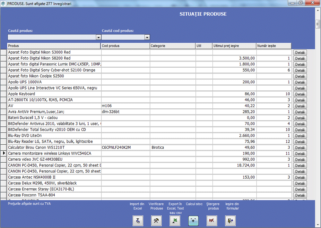This screenshot has height=228, width=321.
Task: Click inside the Caută cod produs field
Action: pyautogui.click(x=123, y=37)
